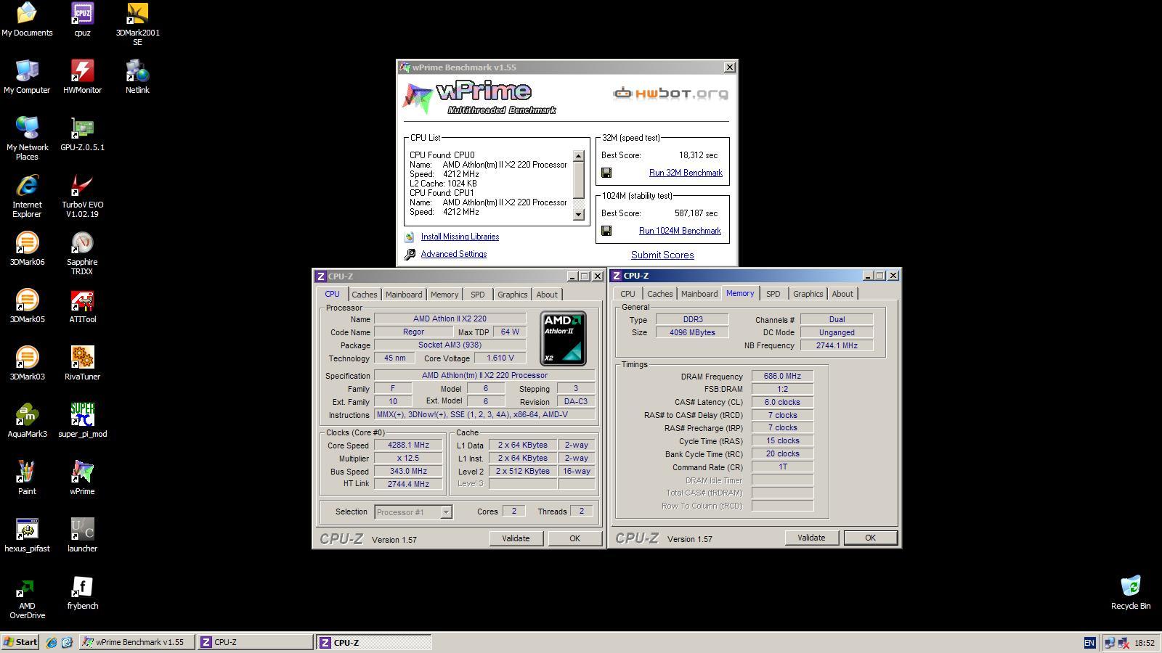Open frybench desktop shortcut
Screen dimensions: 1162x653
(82, 593)
